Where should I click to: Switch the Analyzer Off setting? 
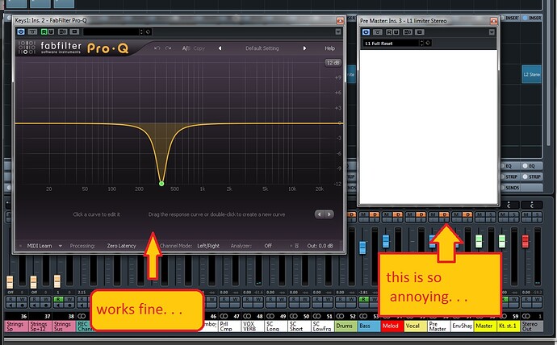tap(268, 246)
